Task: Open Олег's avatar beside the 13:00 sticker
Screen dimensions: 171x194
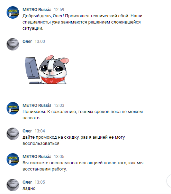Action: pyautogui.click(x=13, y=44)
